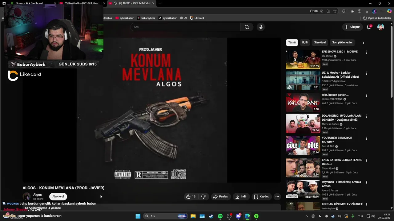Save video with the Kaydet button
The height and width of the screenshot is (221, 394).
coord(261,196)
